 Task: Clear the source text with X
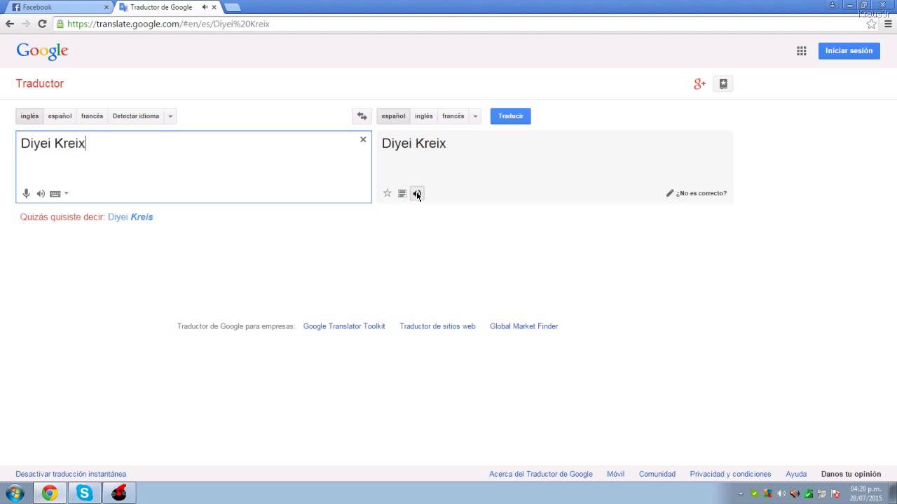click(x=363, y=139)
